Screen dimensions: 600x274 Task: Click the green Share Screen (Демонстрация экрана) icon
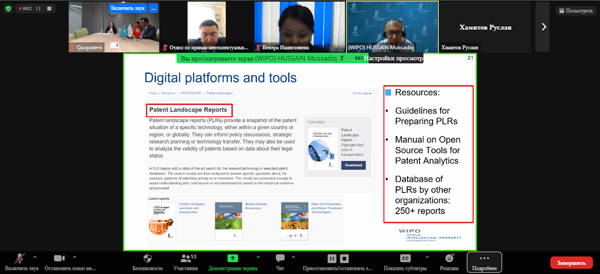(x=232, y=259)
